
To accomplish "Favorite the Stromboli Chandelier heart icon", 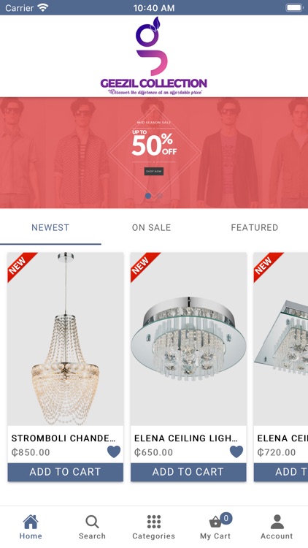I will 114,452.
